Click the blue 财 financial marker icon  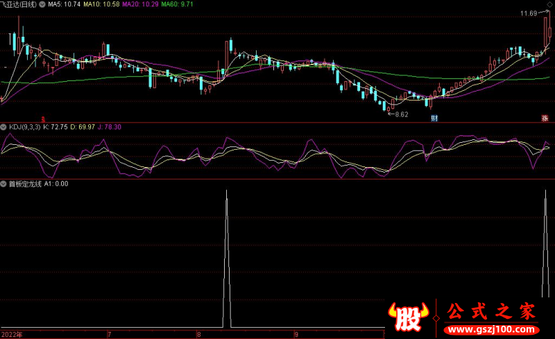pos(434,119)
